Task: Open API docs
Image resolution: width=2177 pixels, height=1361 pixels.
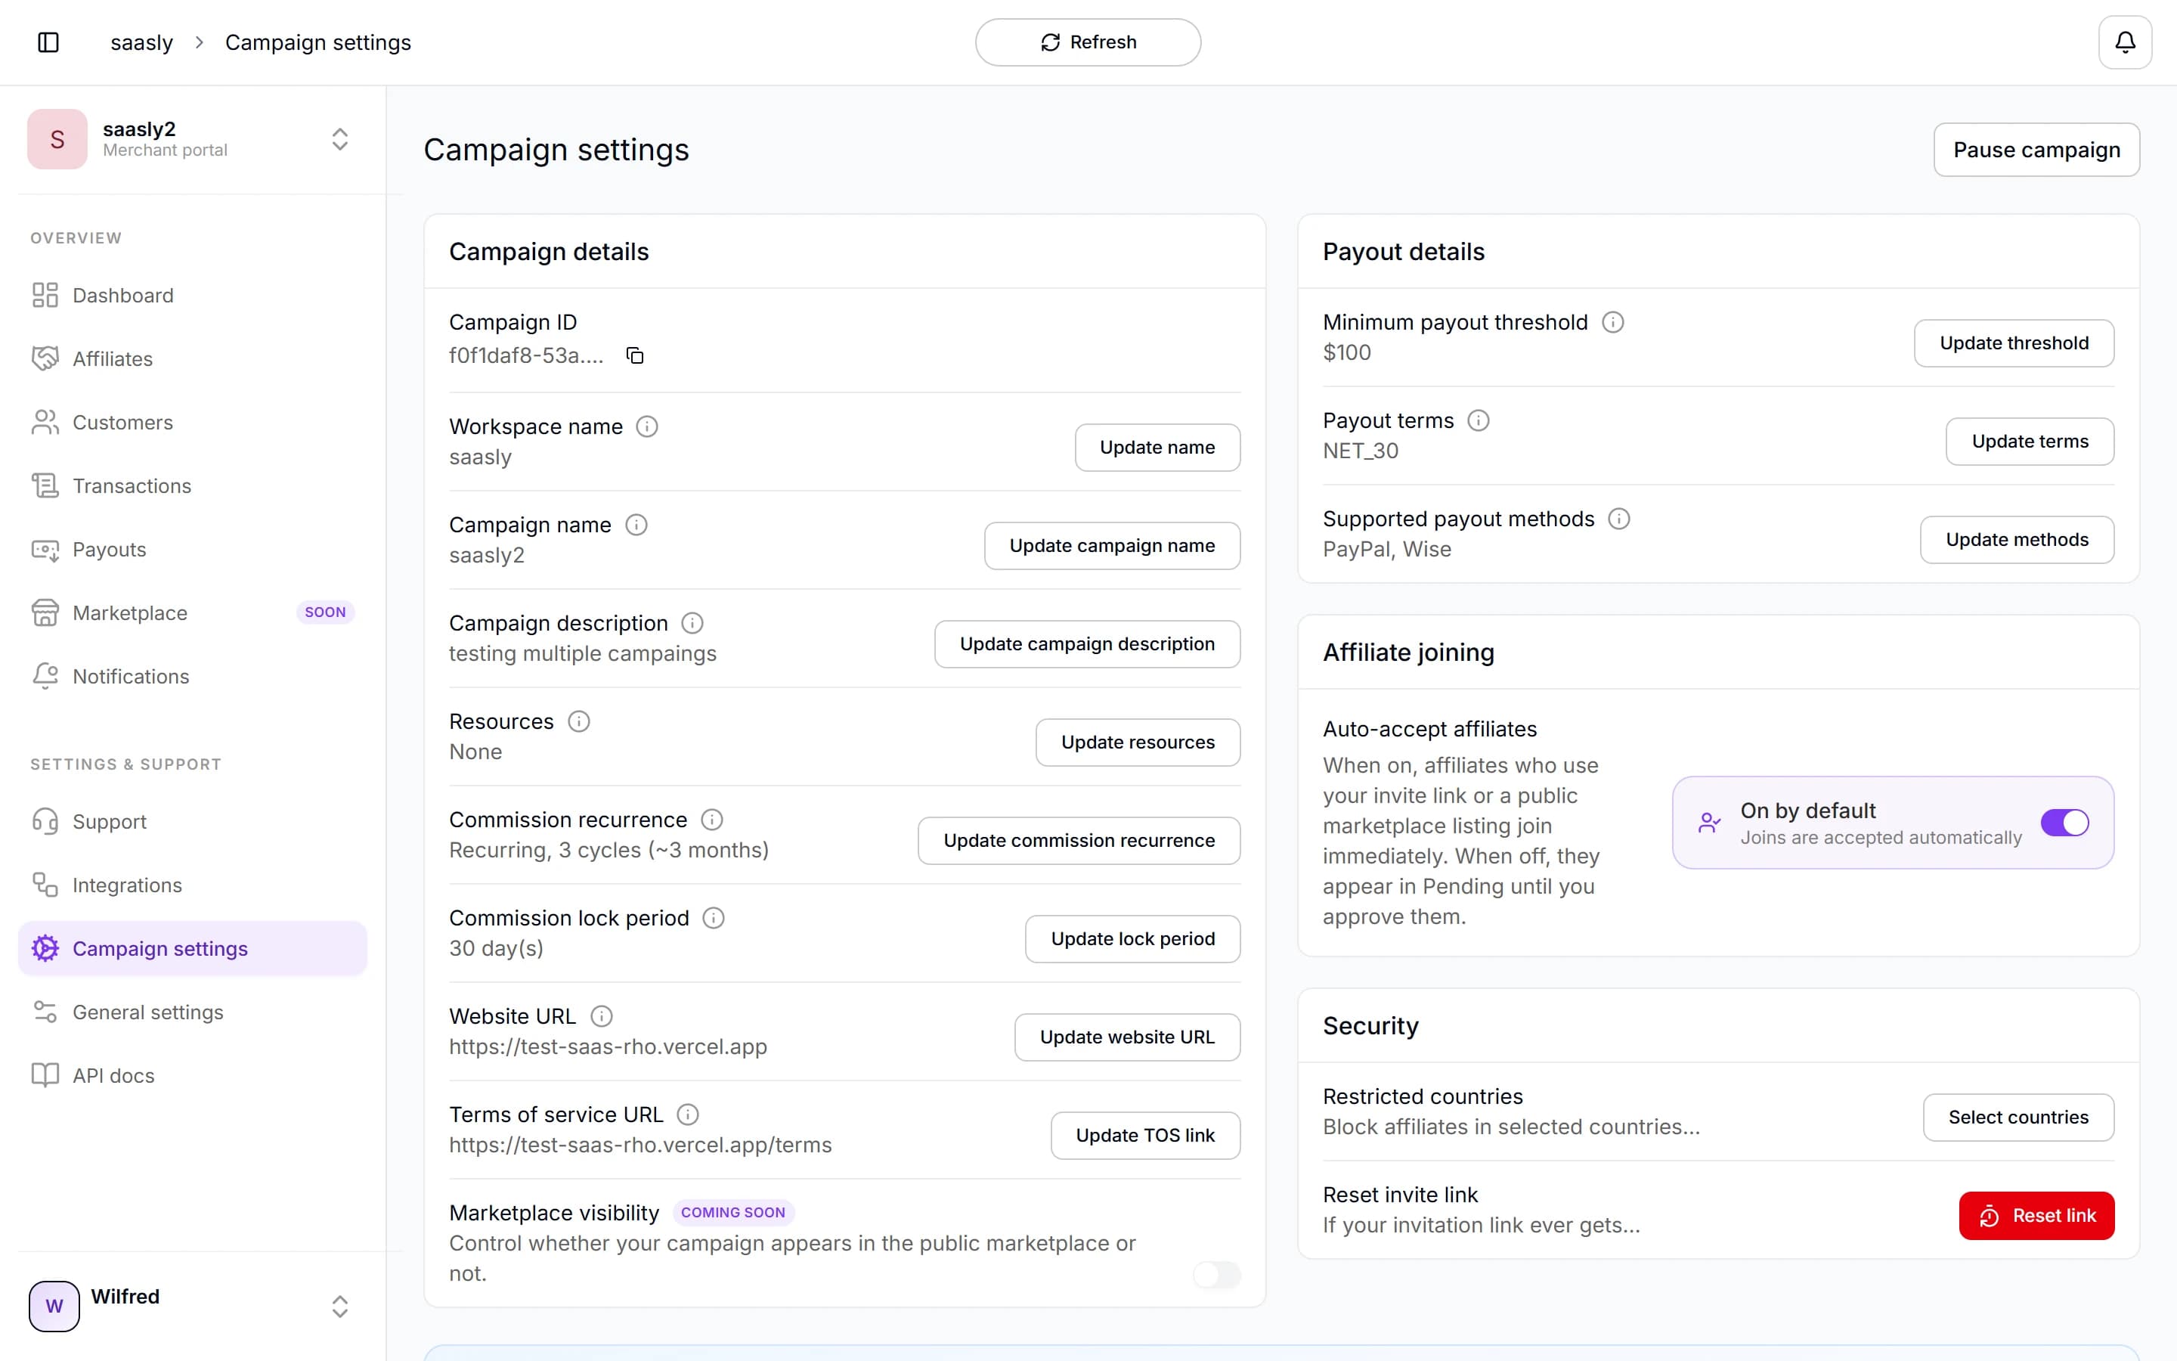Action: (x=193, y=1076)
